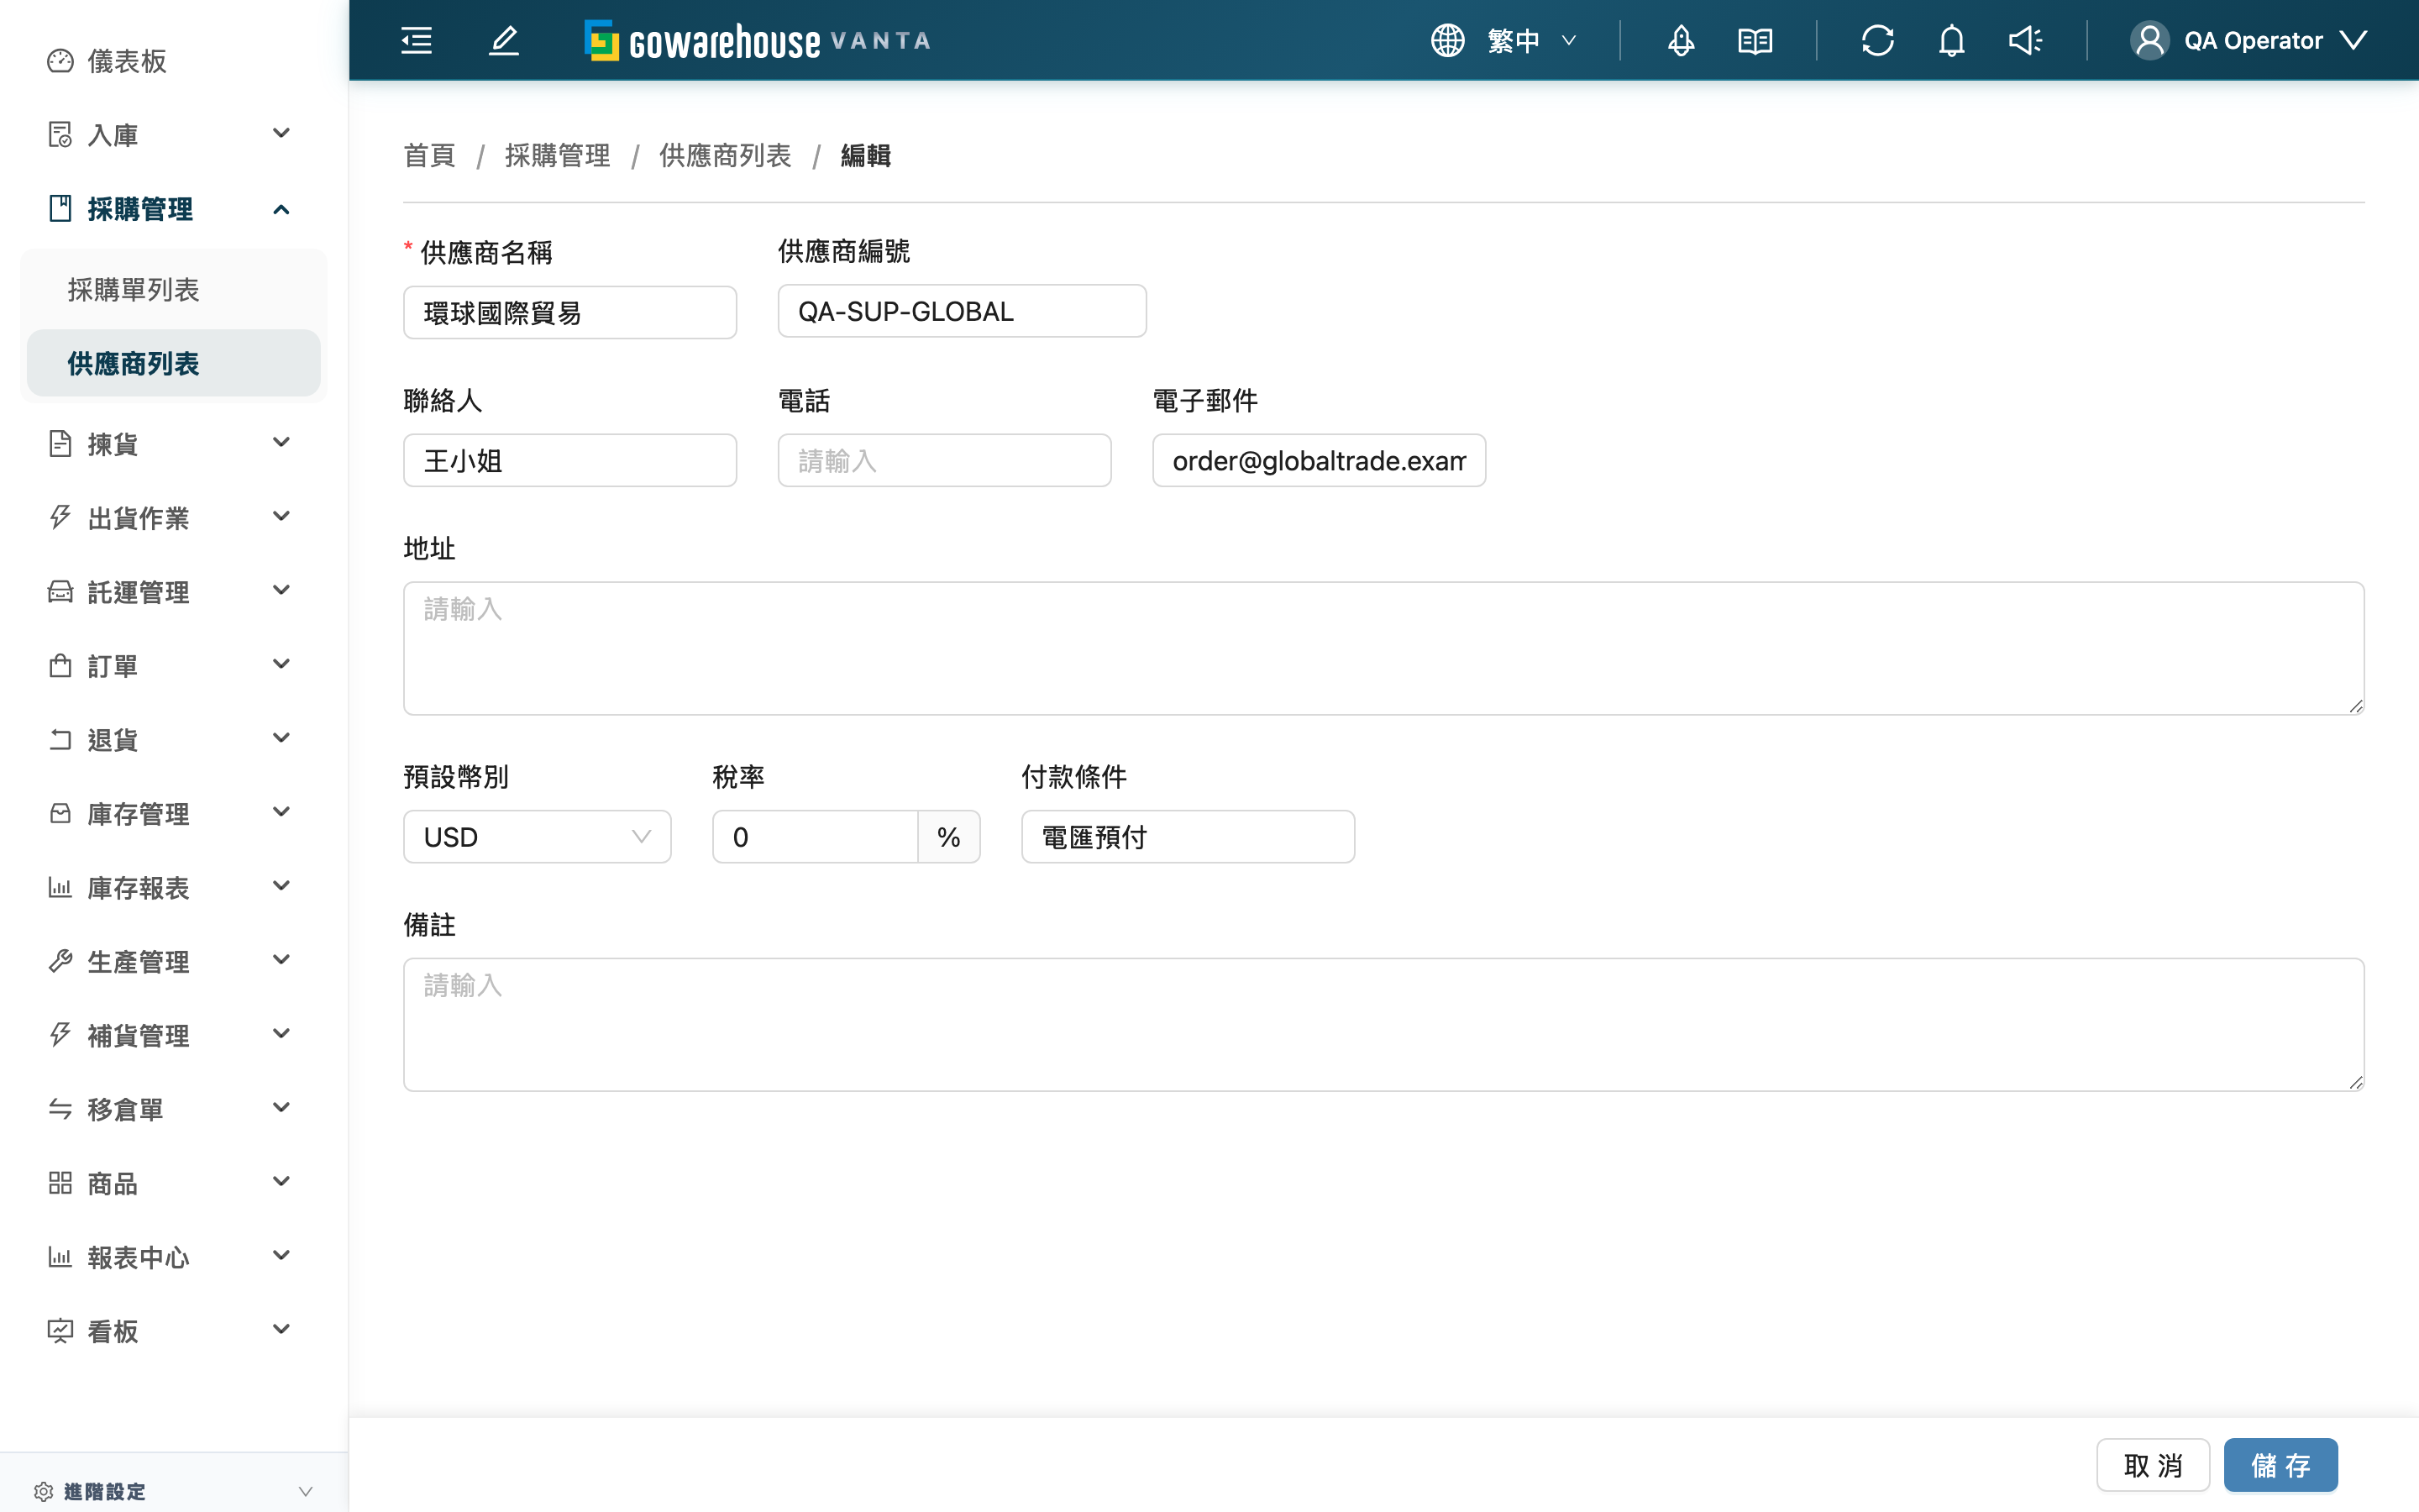The height and width of the screenshot is (1512, 2419).
Task: Focus the 聯絡人 input field
Action: click(569, 461)
